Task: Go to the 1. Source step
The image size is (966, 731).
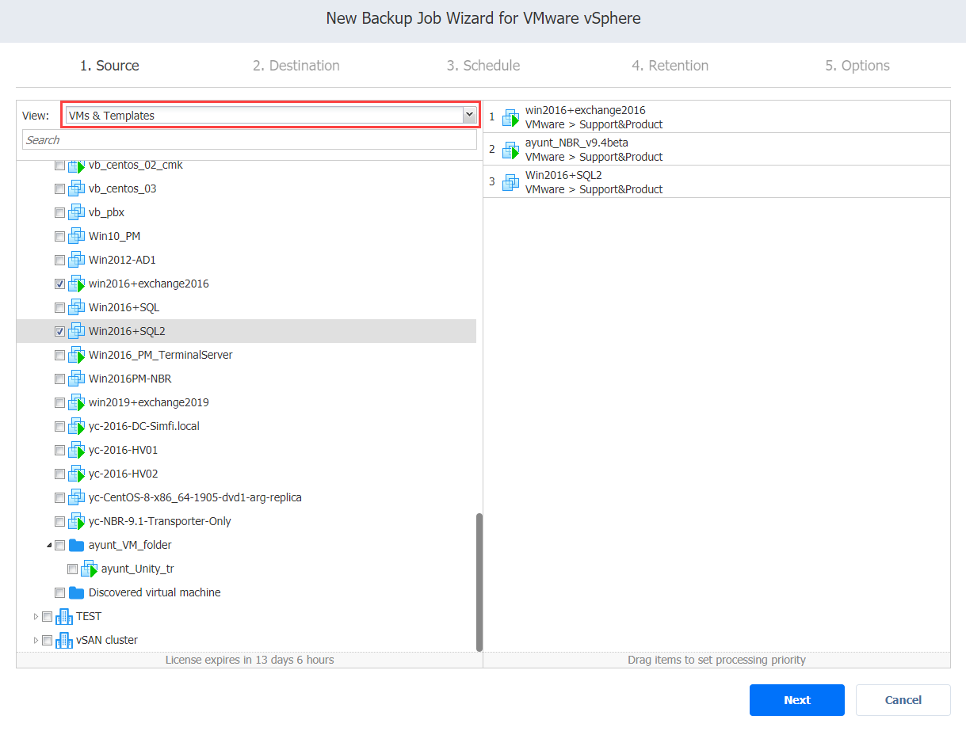Action: [x=109, y=66]
